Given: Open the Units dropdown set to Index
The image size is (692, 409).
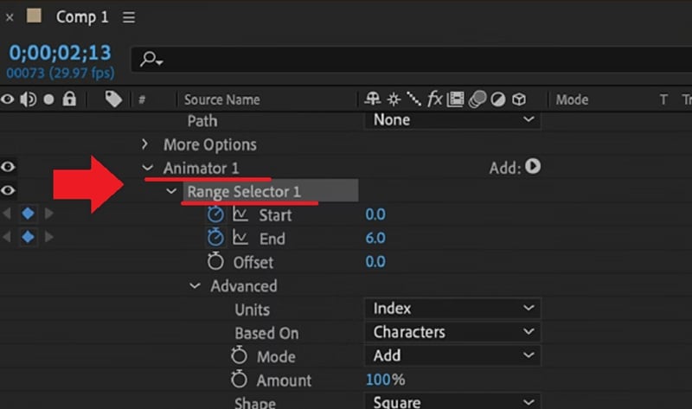Looking at the screenshot, I should pos(452,308).
